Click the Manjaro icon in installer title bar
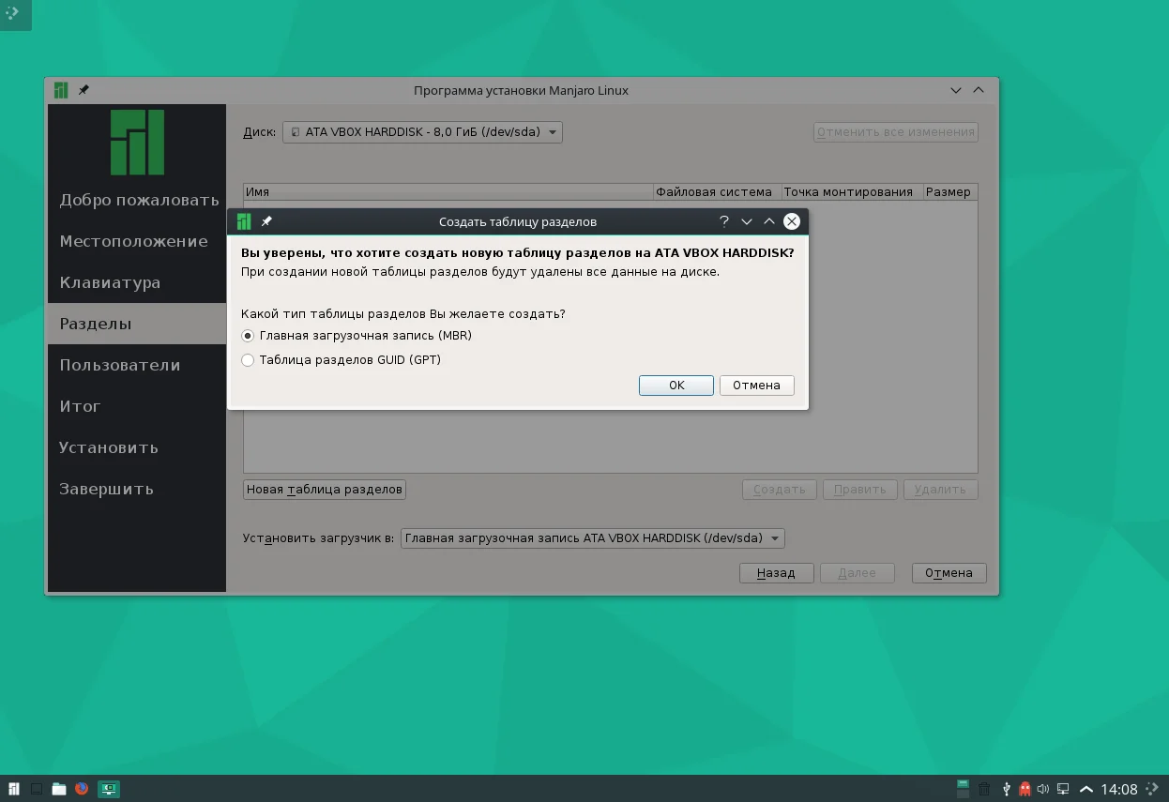Viewport: 1169px width, 802px height. (61, 91)
